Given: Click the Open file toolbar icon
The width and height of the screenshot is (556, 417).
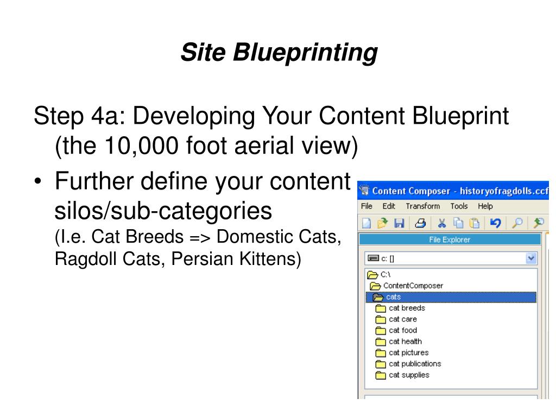Looking at the screenshot, I should 382,223.
